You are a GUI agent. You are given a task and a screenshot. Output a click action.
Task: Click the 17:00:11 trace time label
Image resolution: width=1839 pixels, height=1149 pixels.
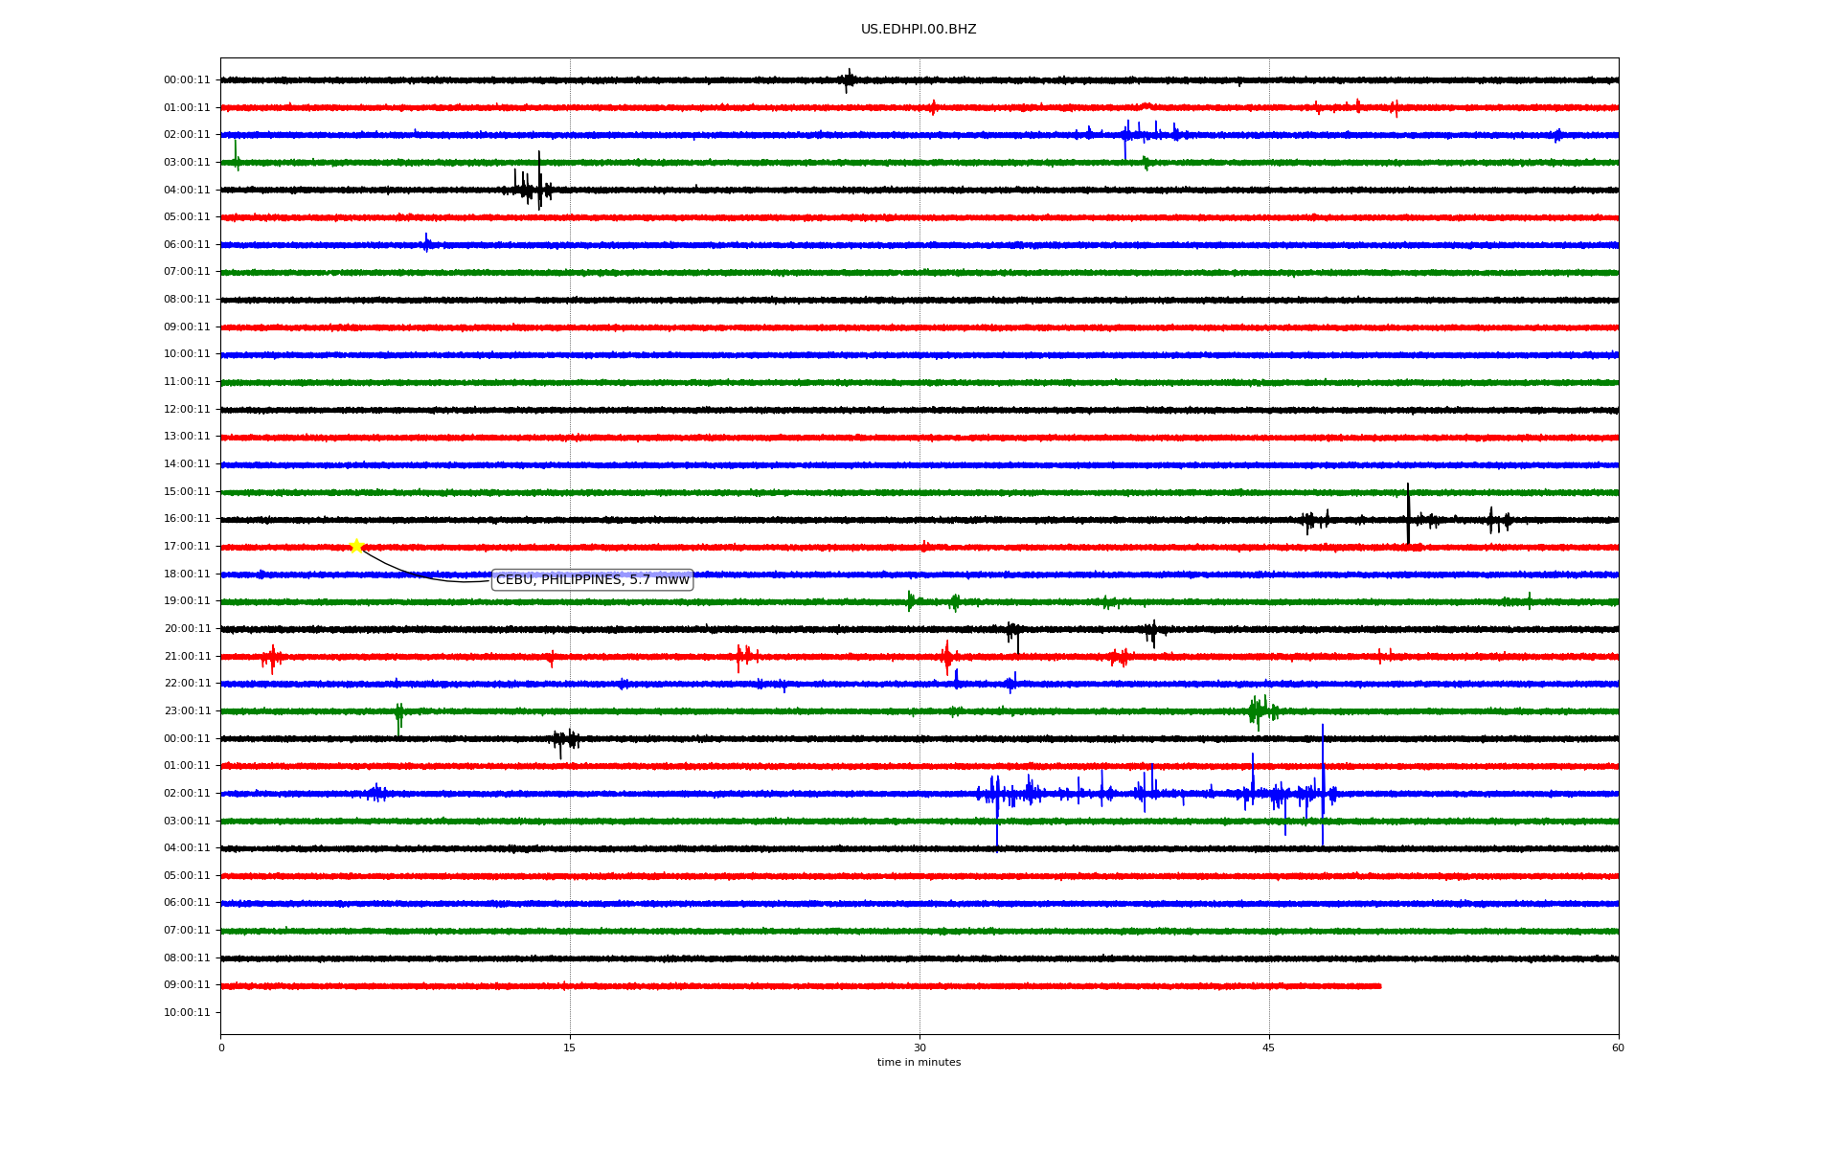click(x=187, y=547)
